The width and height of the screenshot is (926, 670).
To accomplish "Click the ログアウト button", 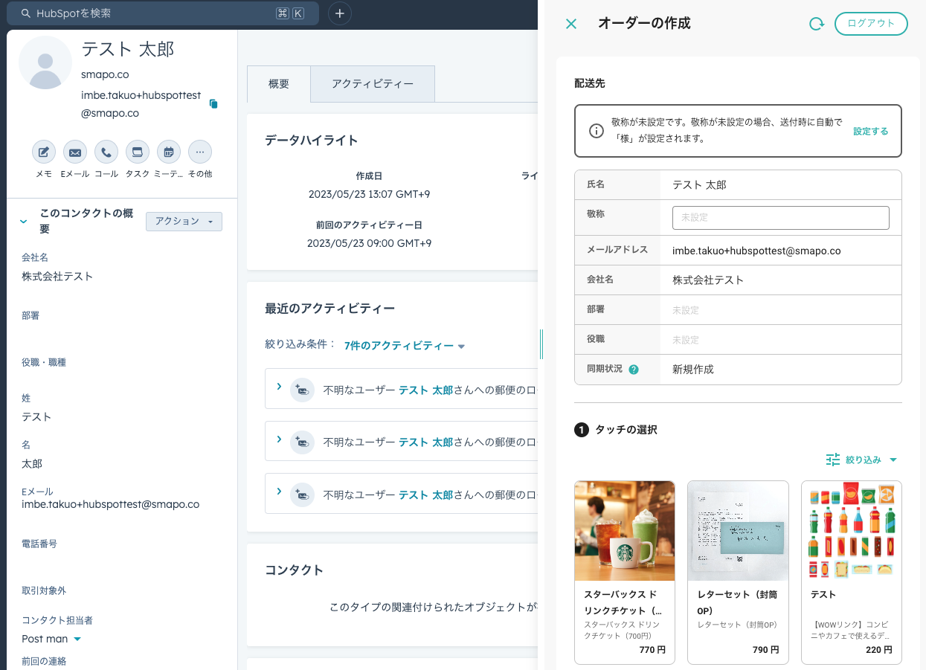I will click(871, 24).
